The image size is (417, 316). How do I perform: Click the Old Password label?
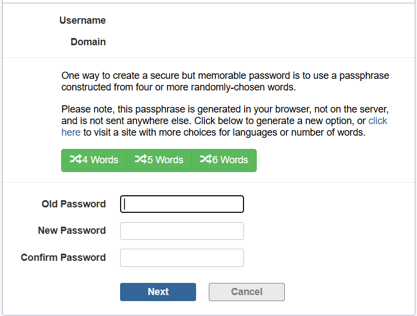tap(73, 204)
